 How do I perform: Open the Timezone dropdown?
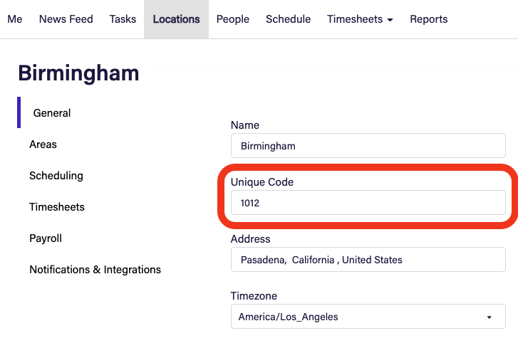click(x=368, y=317)
